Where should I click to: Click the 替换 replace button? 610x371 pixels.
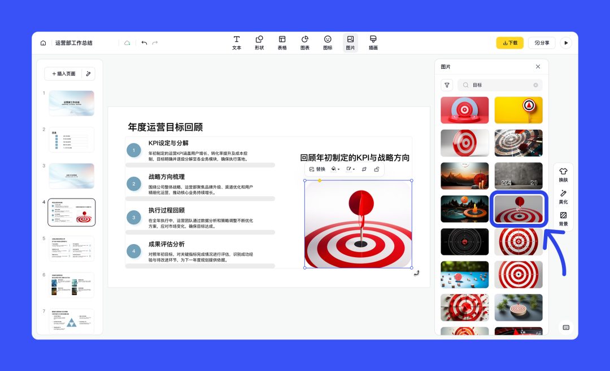point(318,169)
